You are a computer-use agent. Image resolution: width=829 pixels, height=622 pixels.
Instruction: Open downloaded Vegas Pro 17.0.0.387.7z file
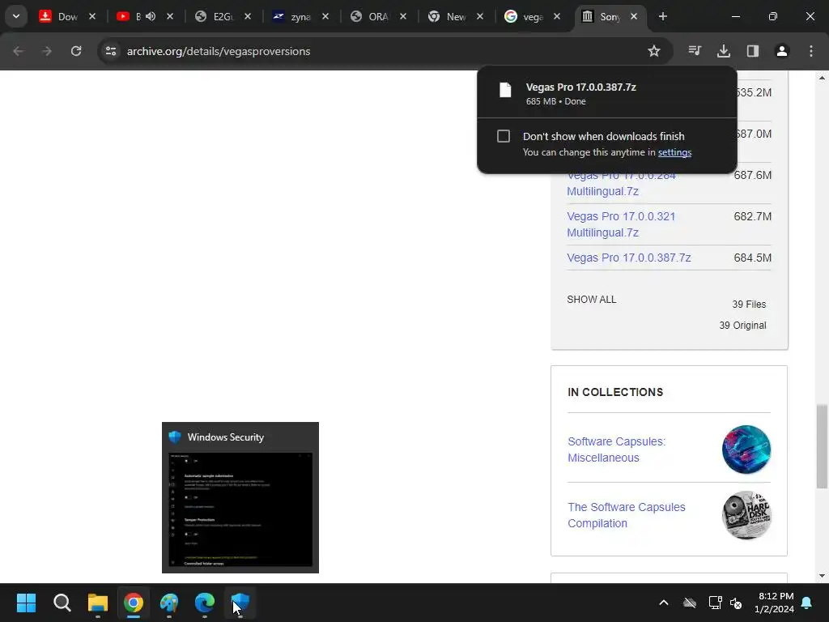[x=607, y=93]
